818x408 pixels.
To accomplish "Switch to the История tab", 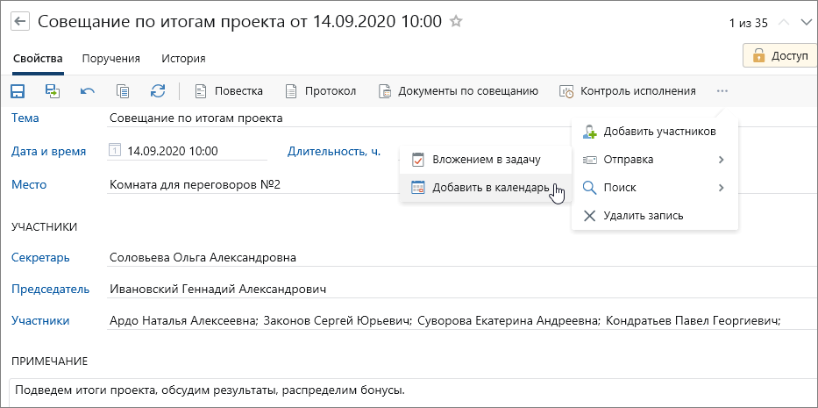I will tap(183, 59).
